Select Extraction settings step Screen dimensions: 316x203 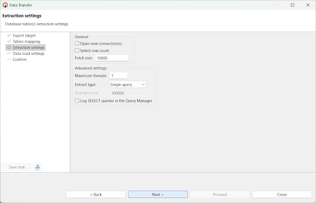26,48
